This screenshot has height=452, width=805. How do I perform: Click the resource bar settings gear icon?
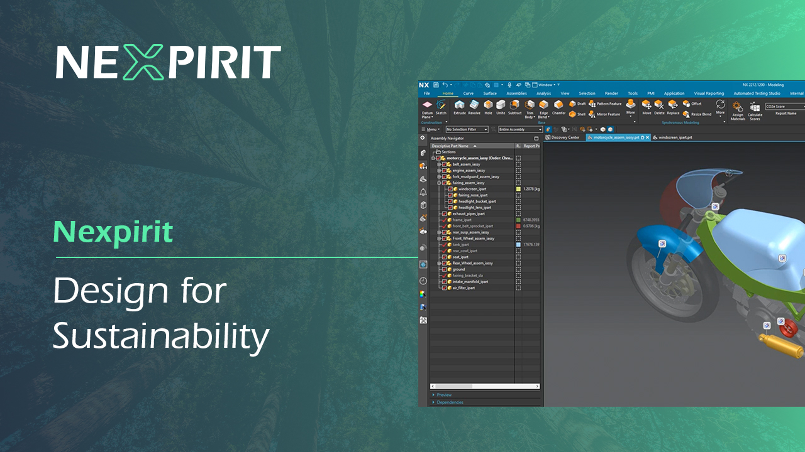tap(423, 137)
